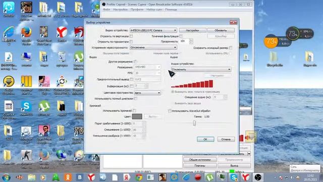Open the file explorer taskbar icon
The image size is (323, 182).
coord(31,177)
